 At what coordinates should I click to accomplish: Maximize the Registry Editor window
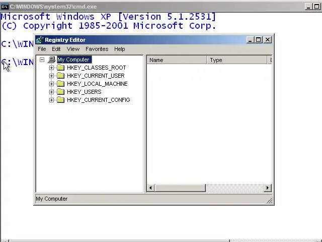coord(258,40)
